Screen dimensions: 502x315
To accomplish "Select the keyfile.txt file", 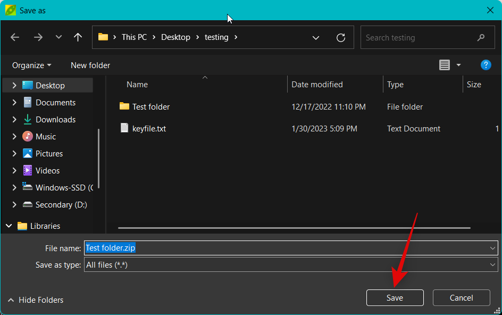I will tap(149, 129).
